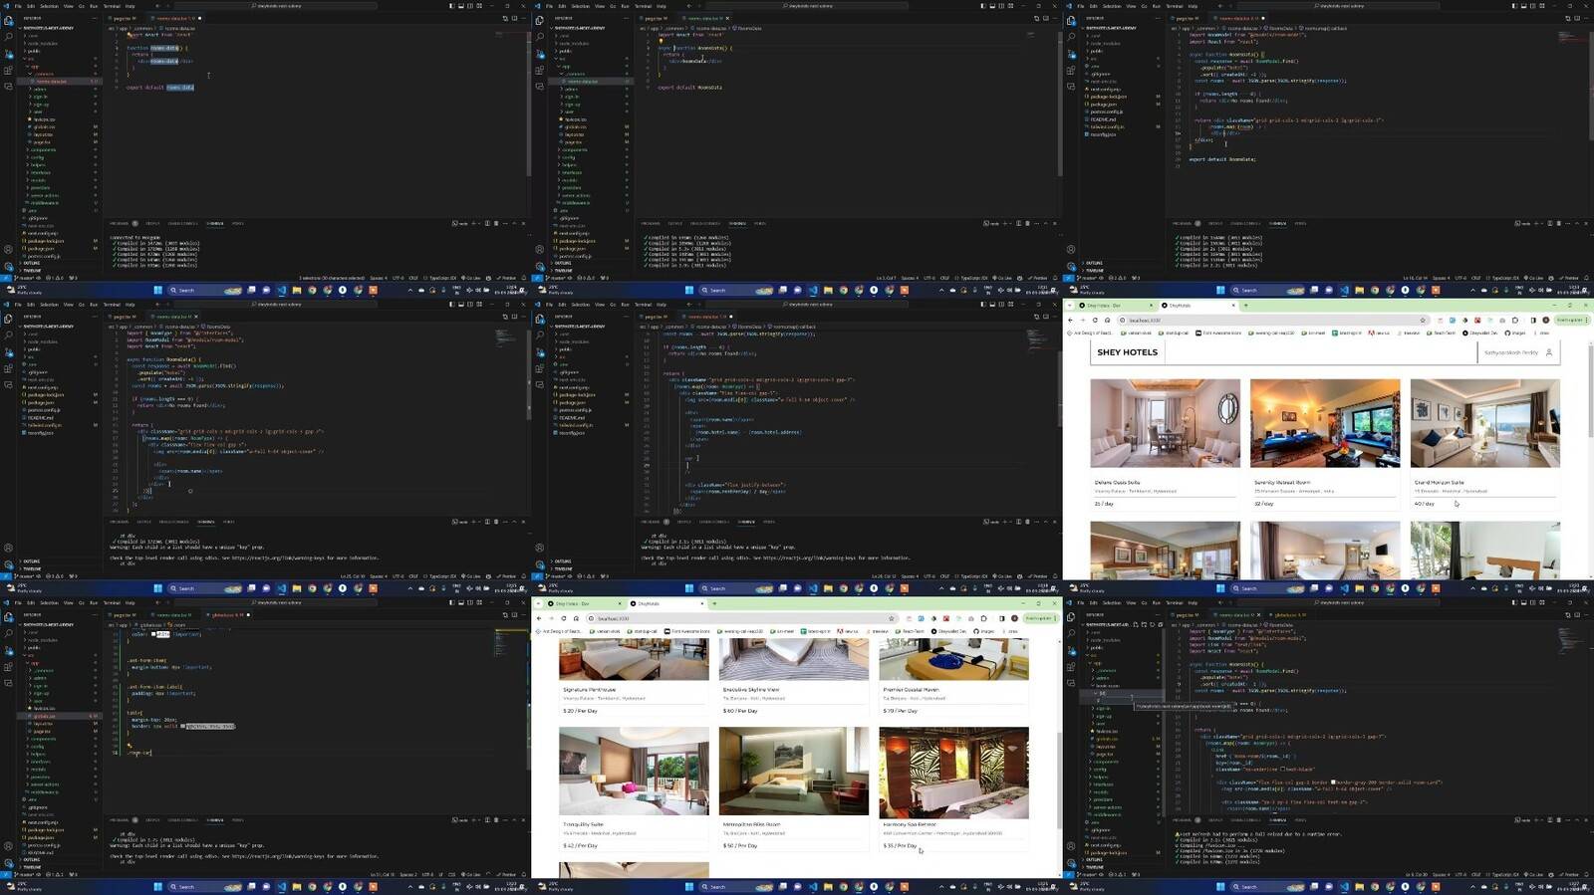Open tab search dropdown in Tranquility Suite browser

coord(538,603)
